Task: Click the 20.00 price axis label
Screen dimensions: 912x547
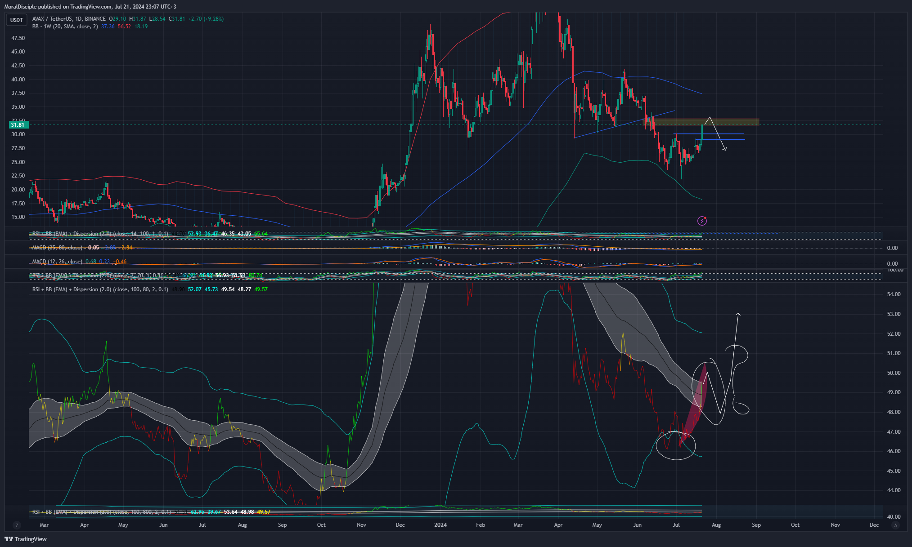Action: (x=18, y=190)
